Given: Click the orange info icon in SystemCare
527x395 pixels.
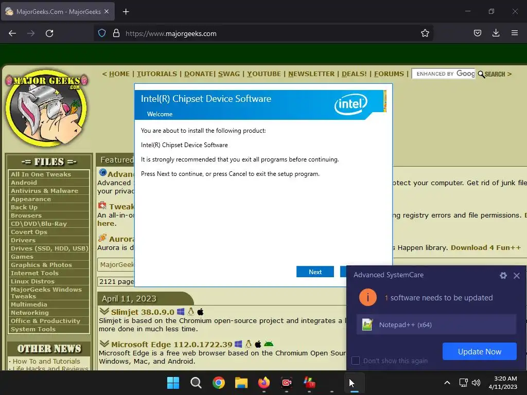Looking at the screenshot, I should click(367, 297).
